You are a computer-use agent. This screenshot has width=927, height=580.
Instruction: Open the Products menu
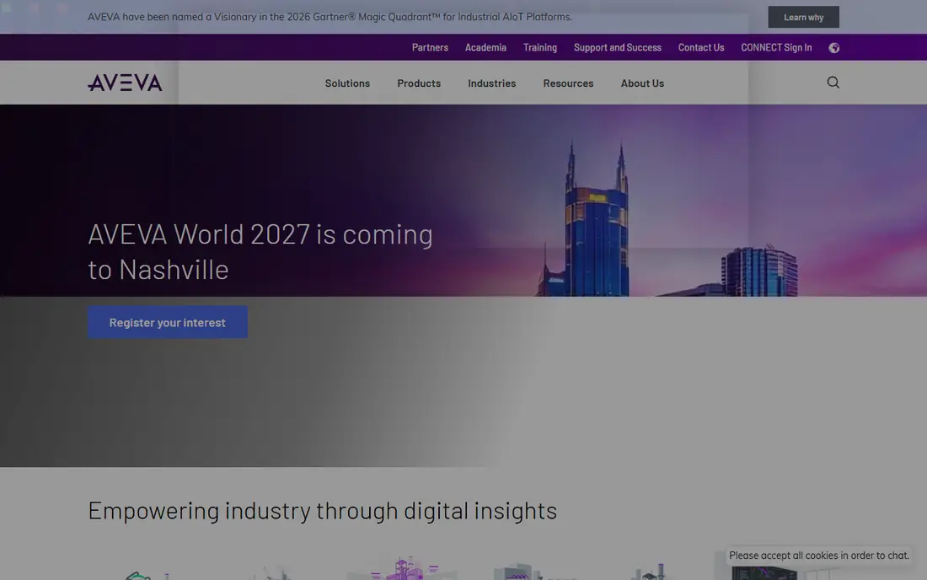point(419,83)
